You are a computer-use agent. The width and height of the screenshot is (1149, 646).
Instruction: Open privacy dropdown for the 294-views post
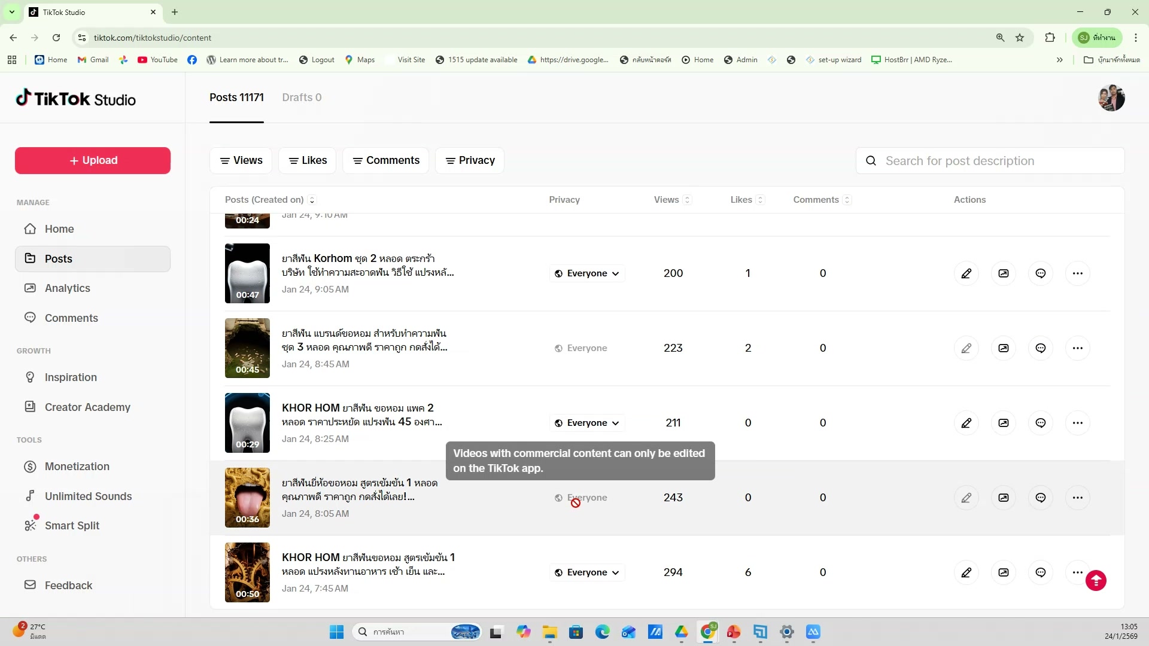coord(587,572)
